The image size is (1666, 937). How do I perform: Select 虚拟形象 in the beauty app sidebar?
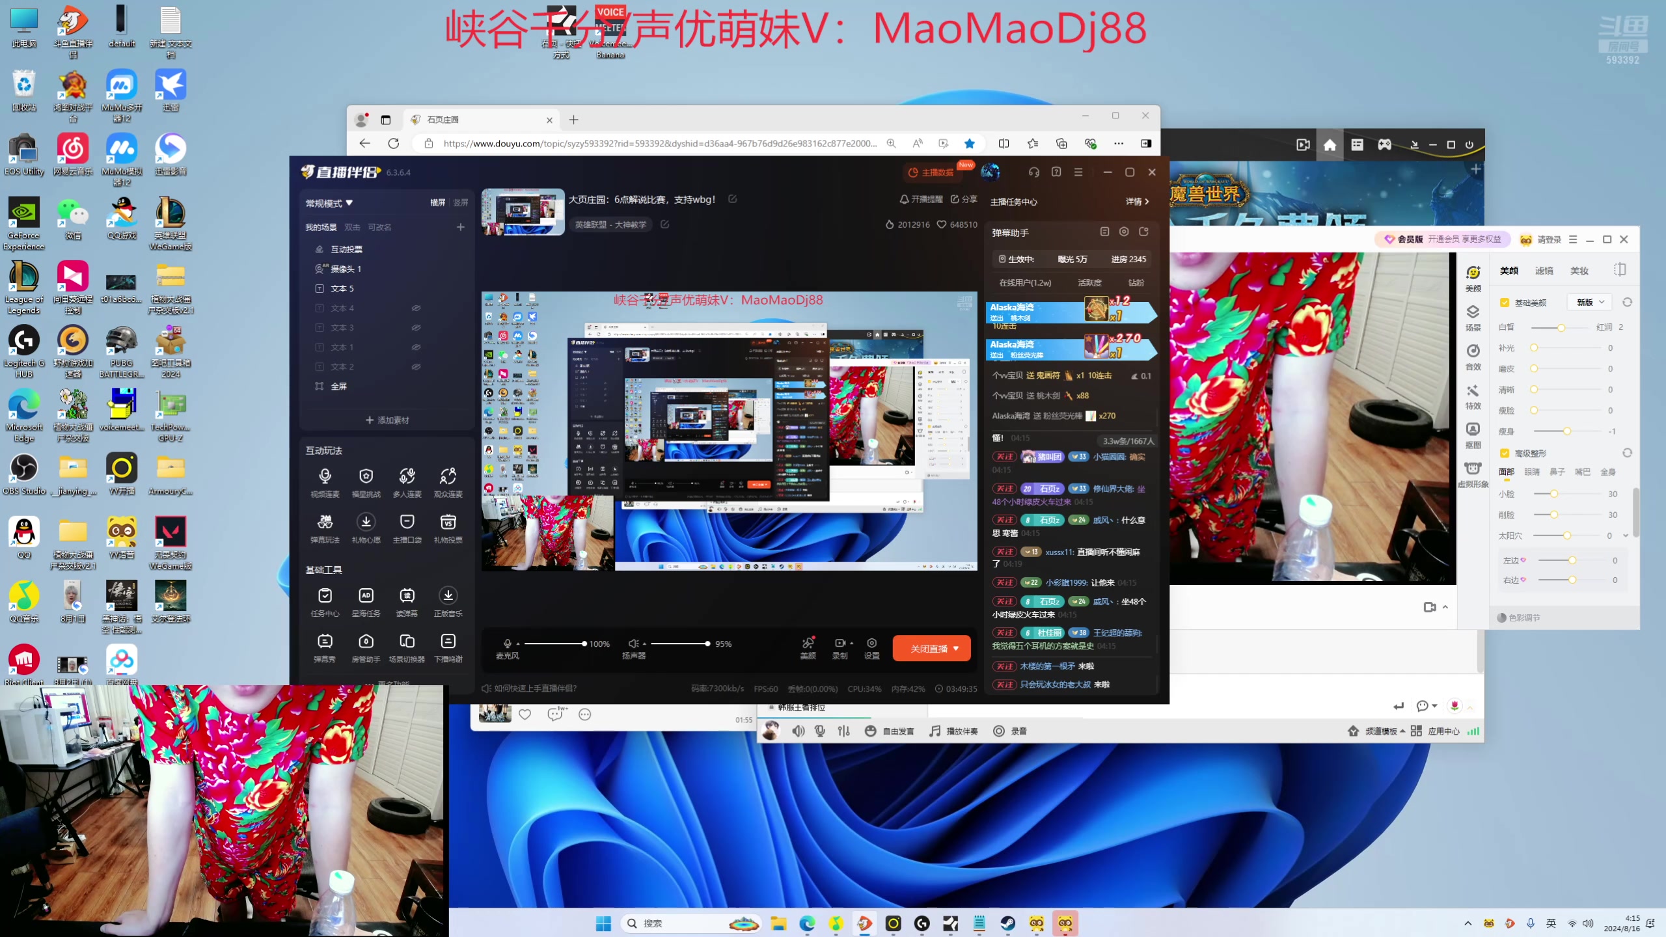pyautogui.click(x=1473, y=474)
